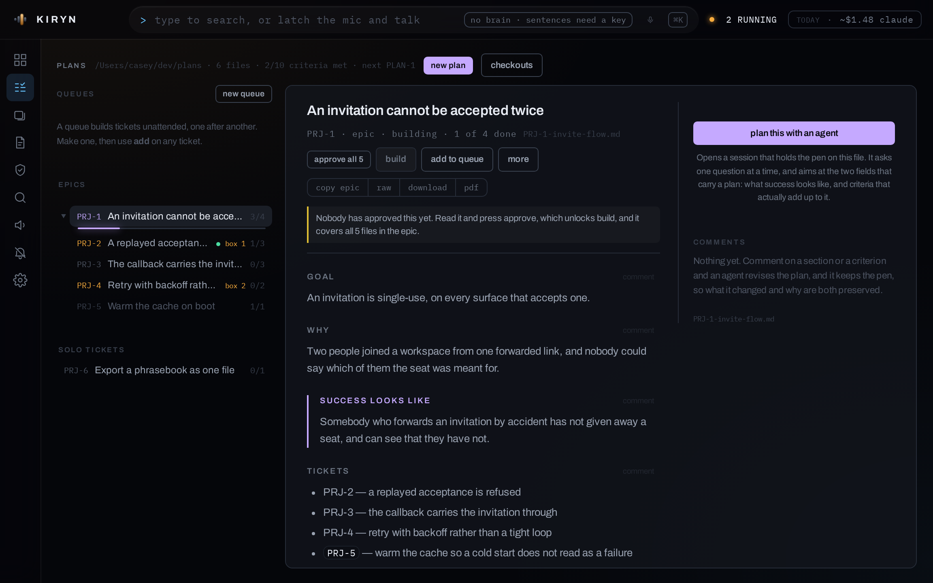The image size is (933, 583).
Task: Click comment link beside GOAL section
Action: click(638, 277)
